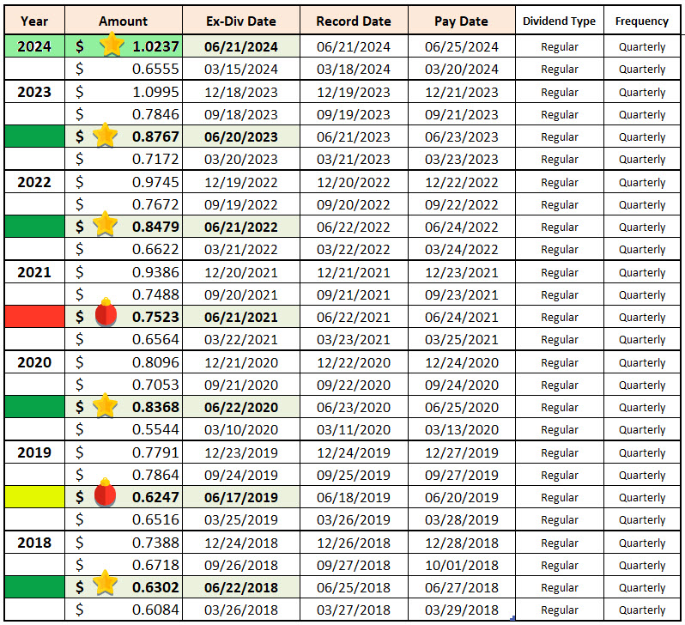Click the dark green Year cell in the 06/20/2023 row
Viewport: 685px width, 625px height.
34,137
